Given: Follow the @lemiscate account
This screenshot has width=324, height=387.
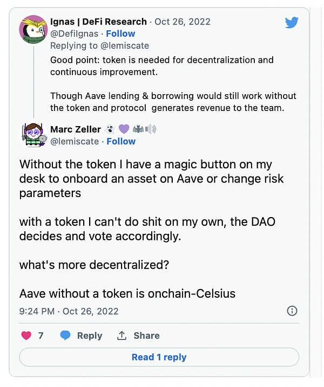Looking at the screenshot, I should (x=121, y=141).
